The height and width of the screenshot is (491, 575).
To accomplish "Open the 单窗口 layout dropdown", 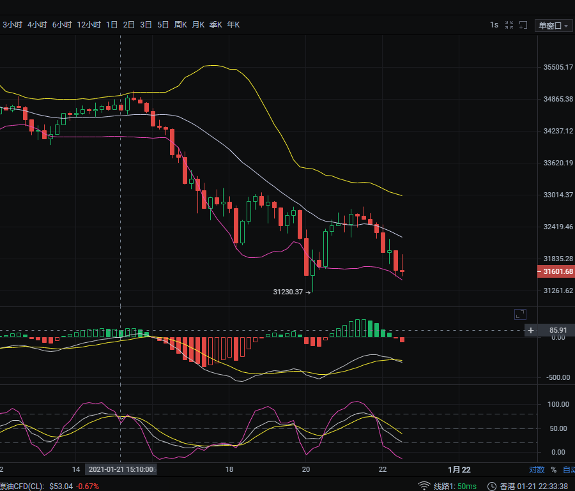I will (x=553, y=26).
